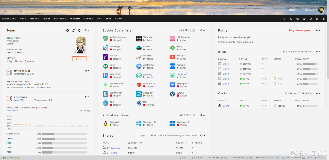Click the qbittorrent container icon
This screenshot has height=160, width=329.
coord(139,66)
